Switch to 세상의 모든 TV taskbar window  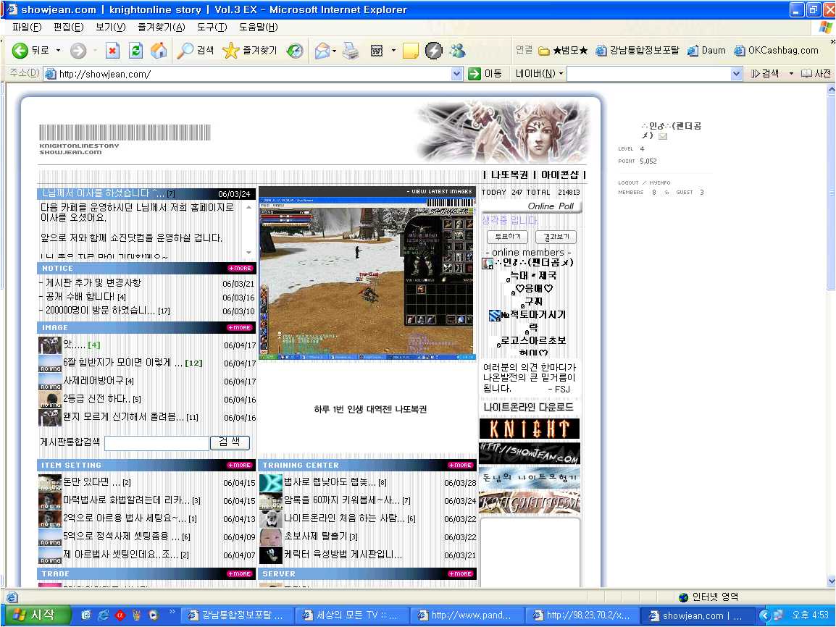351,615
